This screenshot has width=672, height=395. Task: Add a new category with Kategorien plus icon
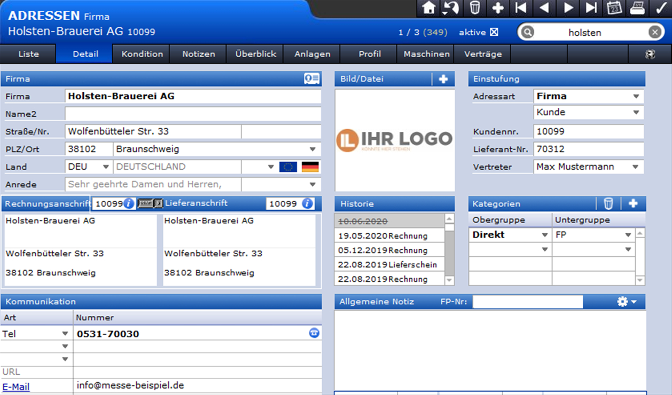pos(633,203)
